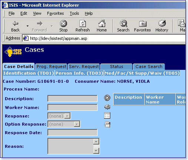
Task: Open the Back history dropdown arrow
Action: pos(27,26)
